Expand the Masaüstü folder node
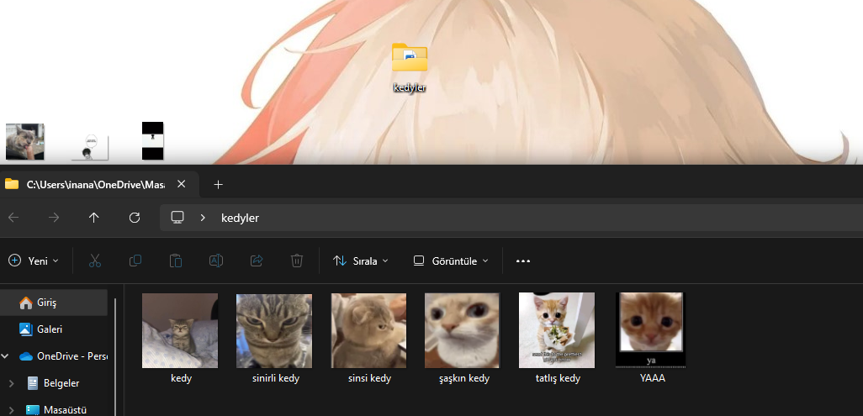Image resolution: width=863 pixels, height=416 pixels. pyautogui.click(x=12, y=410)
